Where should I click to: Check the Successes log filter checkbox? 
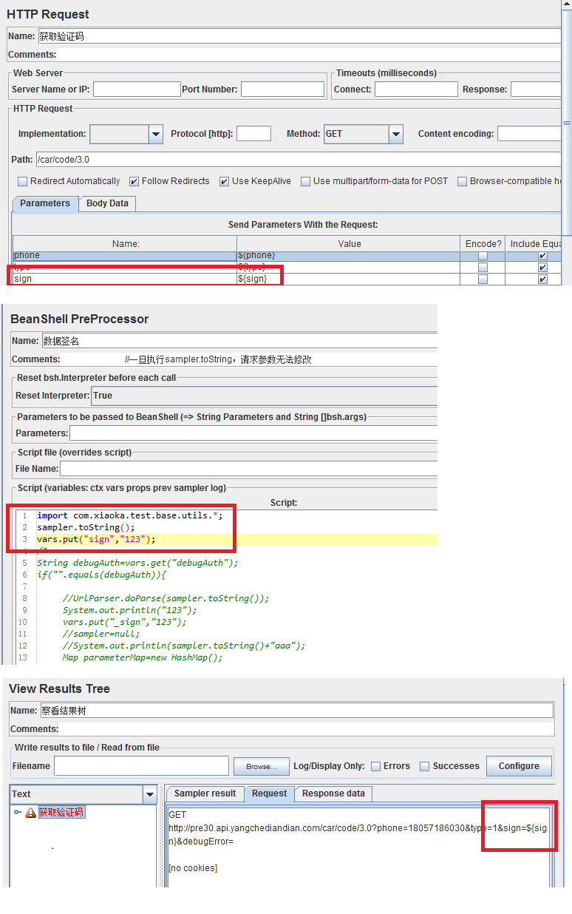coord(425,766)
